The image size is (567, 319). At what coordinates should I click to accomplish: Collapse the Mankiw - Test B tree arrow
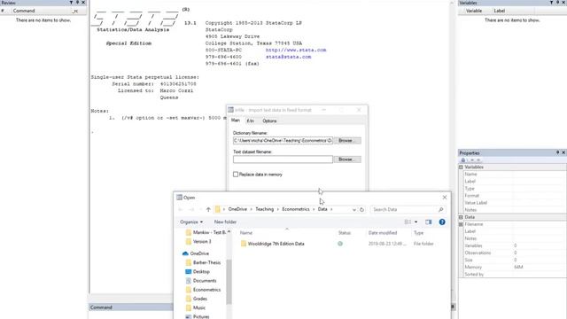(229, 232)
